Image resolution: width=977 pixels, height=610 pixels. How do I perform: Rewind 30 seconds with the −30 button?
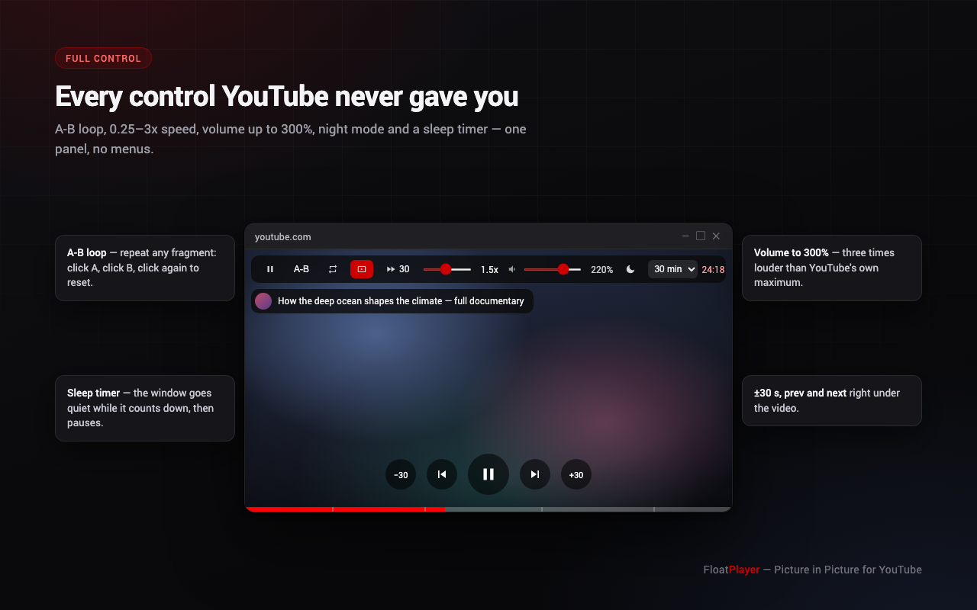pyautogui.click(x=401, y=474)
